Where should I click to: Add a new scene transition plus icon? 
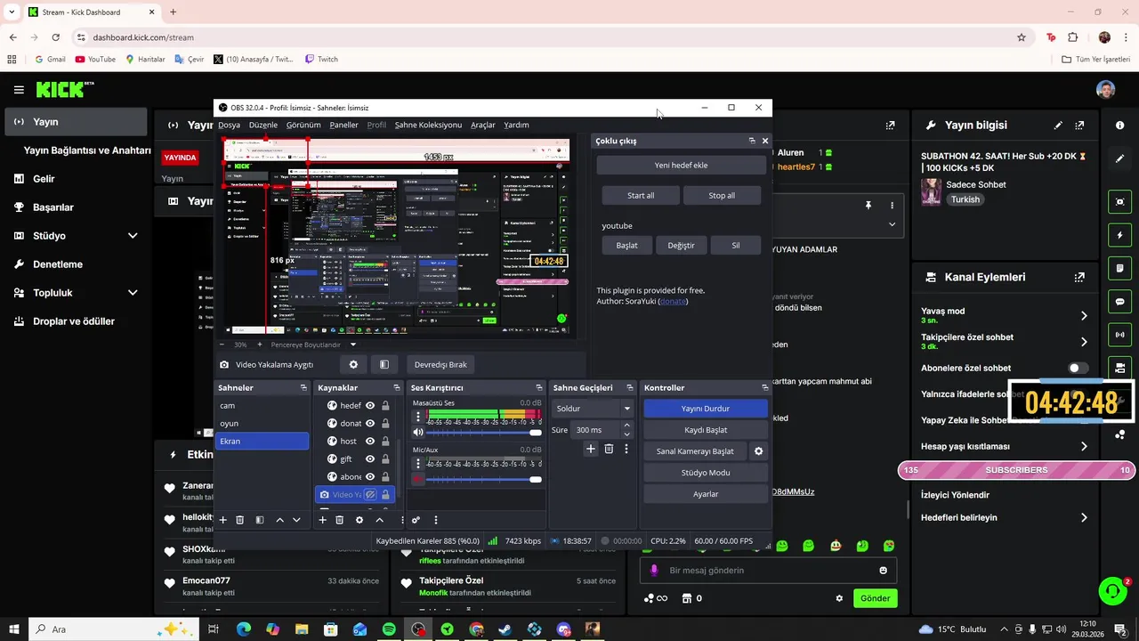590,450
